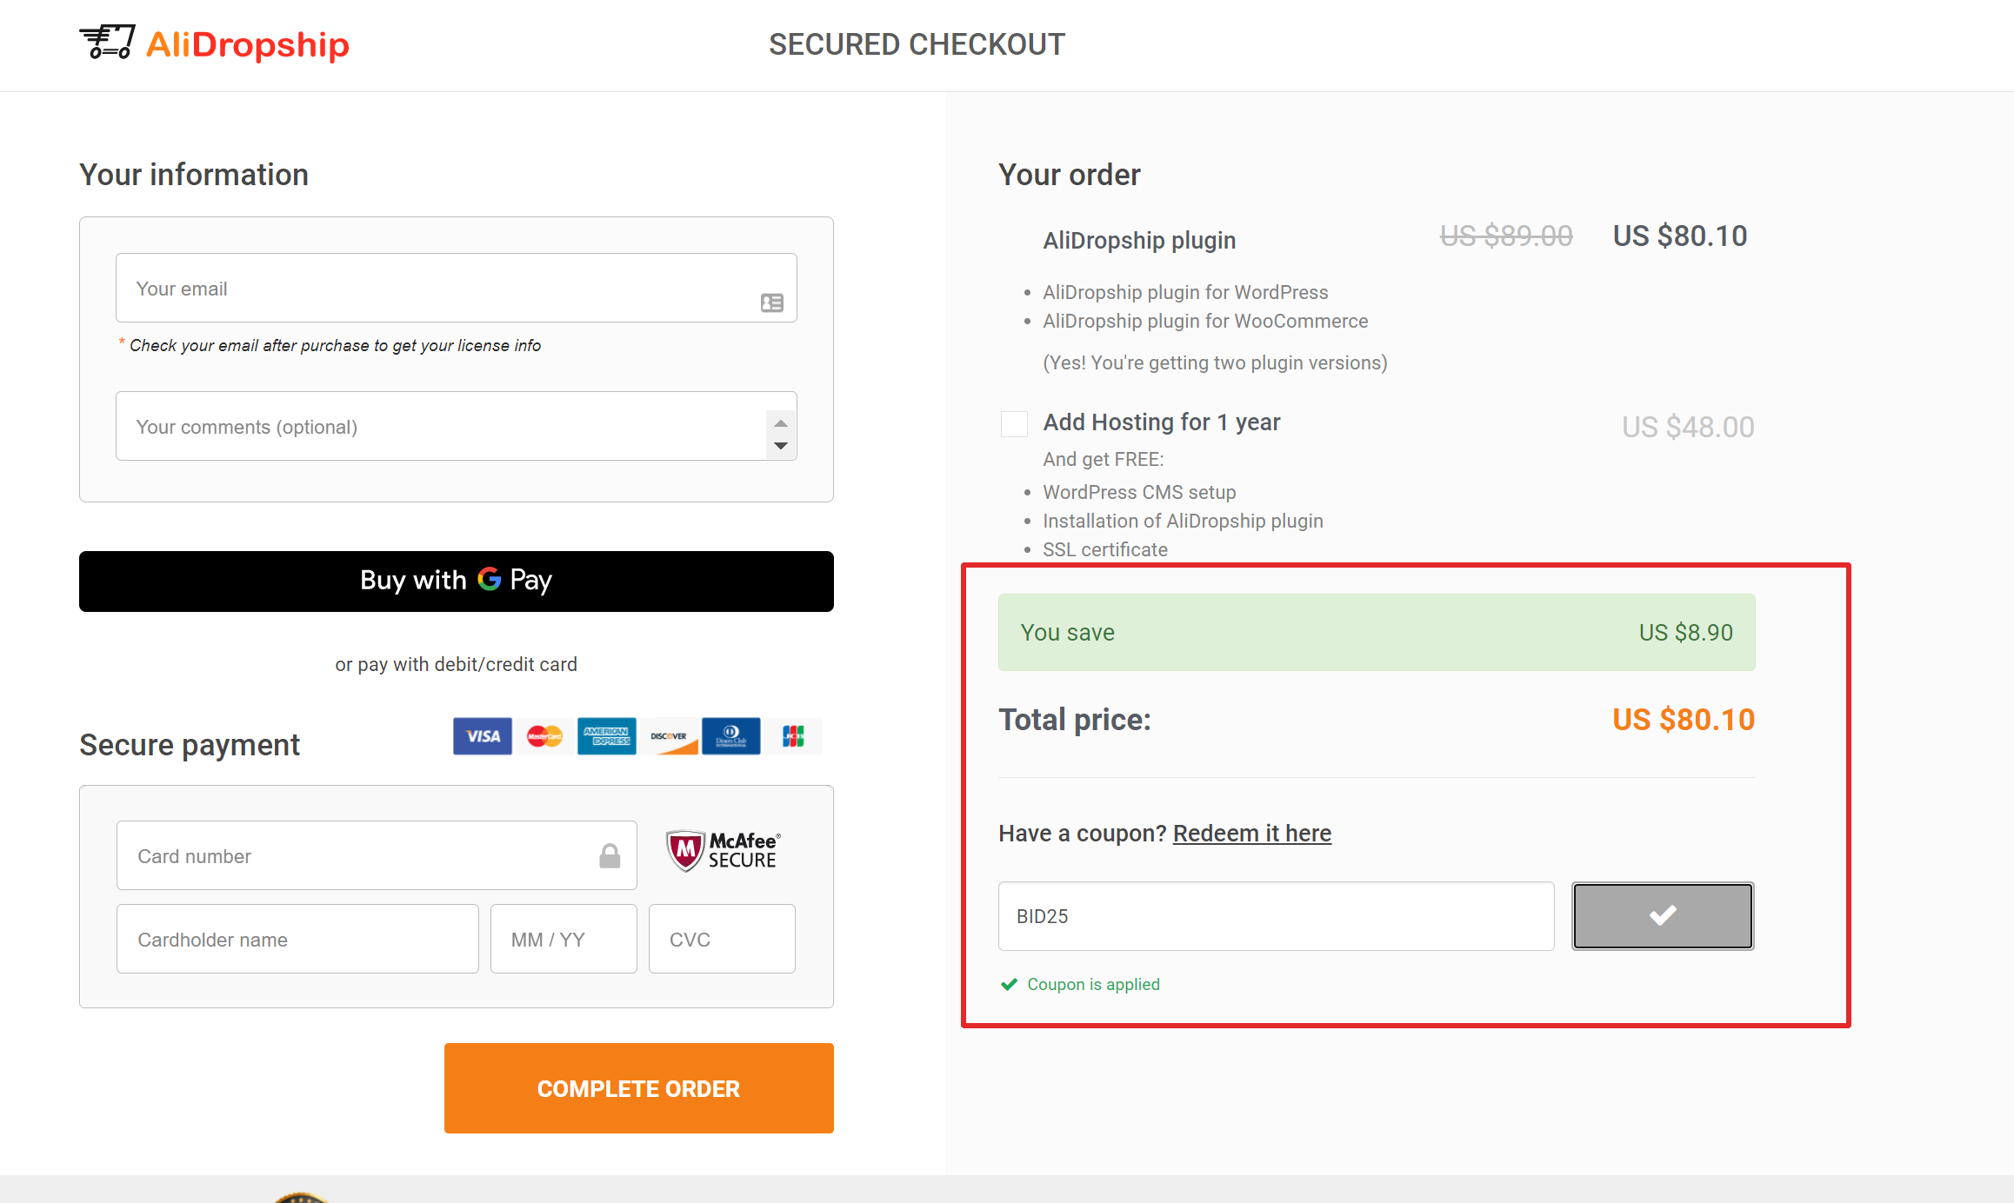Click the Buy with Google Pay button
Viewport: 2014px width, 1203px height.
[x=456, y=581]
